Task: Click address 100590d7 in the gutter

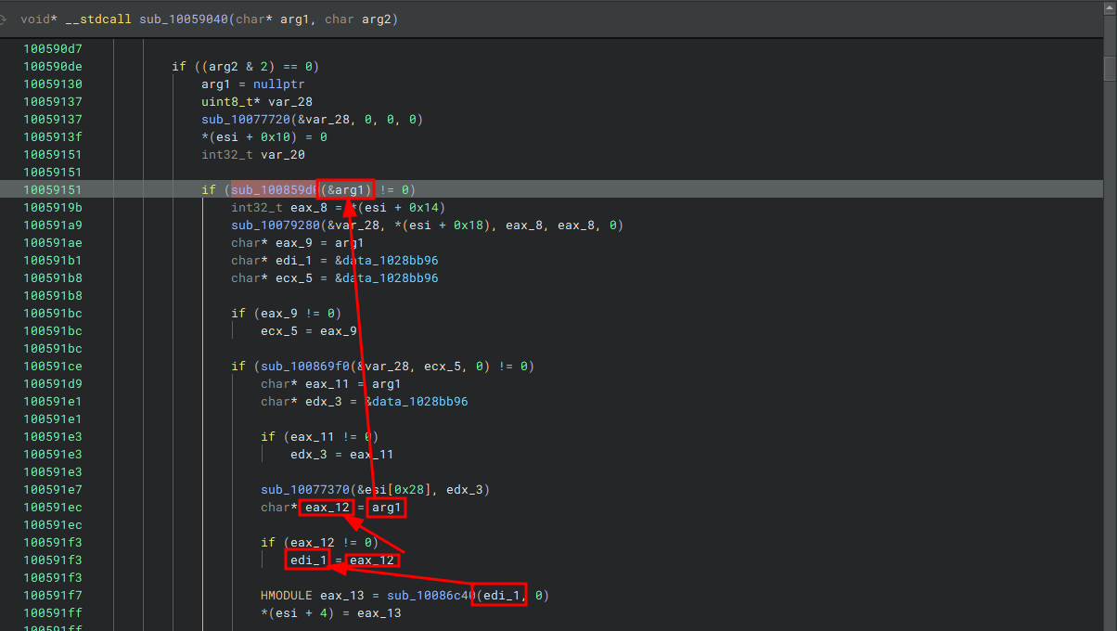Action: (x=53, y=49)
